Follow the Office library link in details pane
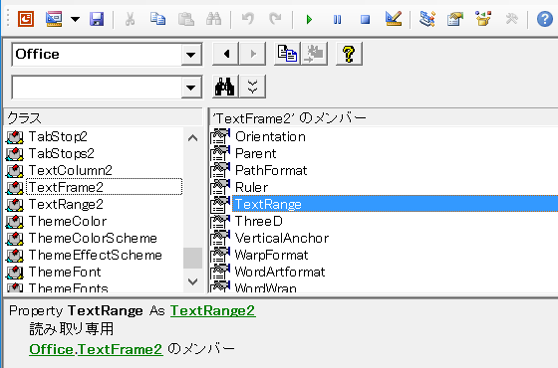This screenshot has width=558, height=368. (52, 349)
